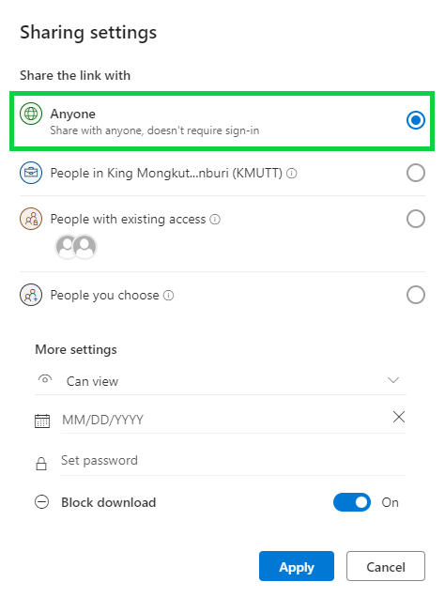Select People in King Mongkut radio button
Screen dimensions: 445x597
tap(416, 173)
